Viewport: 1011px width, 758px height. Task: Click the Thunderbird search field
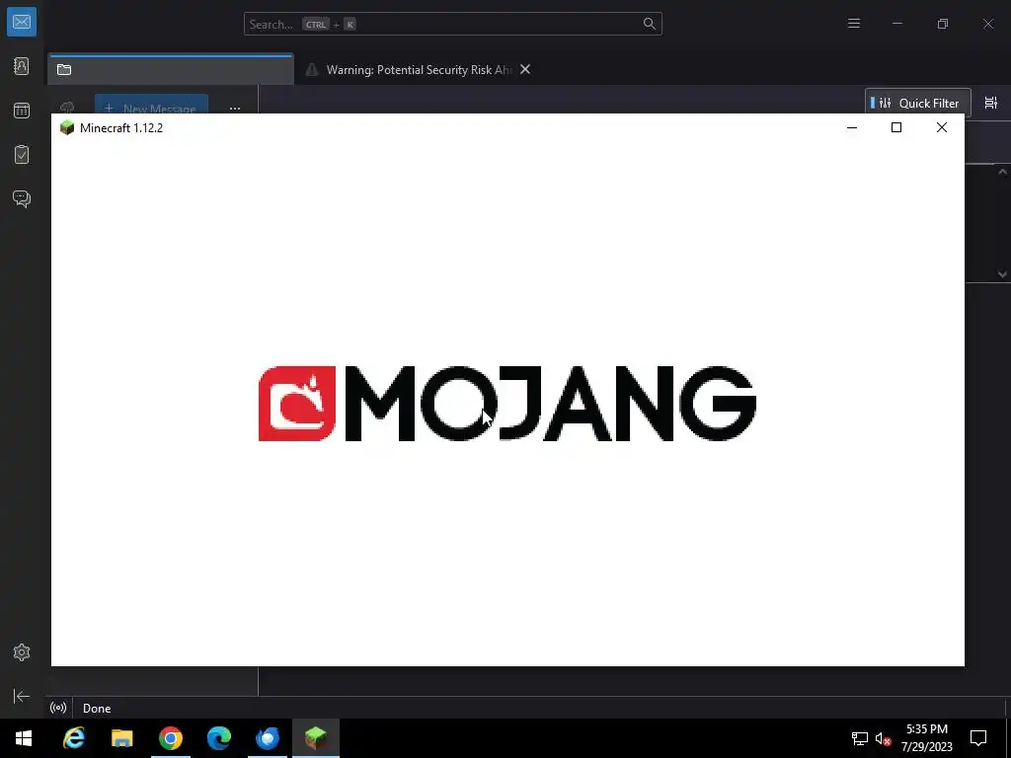tap(452, 24)
